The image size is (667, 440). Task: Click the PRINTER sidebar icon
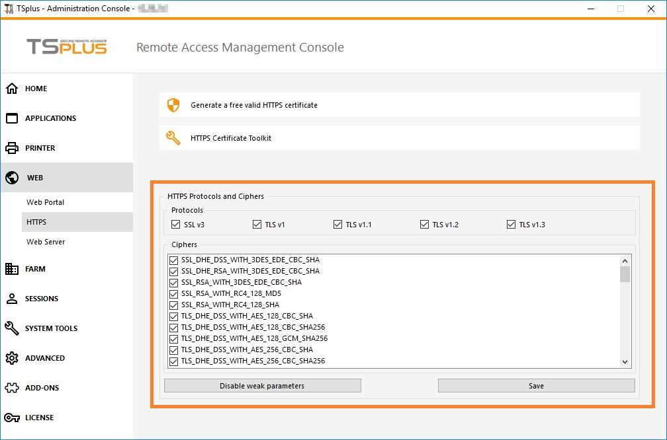tap(12, 148)
